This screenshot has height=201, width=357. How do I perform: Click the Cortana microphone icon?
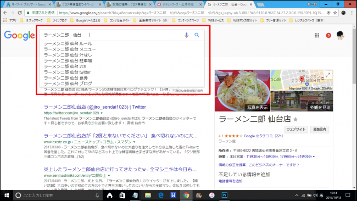pyautogui.click(x=97, y=196)
